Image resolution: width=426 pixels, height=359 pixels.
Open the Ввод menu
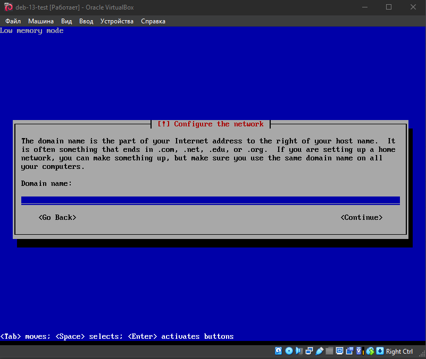pyautogui.click(x=86, y=21)
